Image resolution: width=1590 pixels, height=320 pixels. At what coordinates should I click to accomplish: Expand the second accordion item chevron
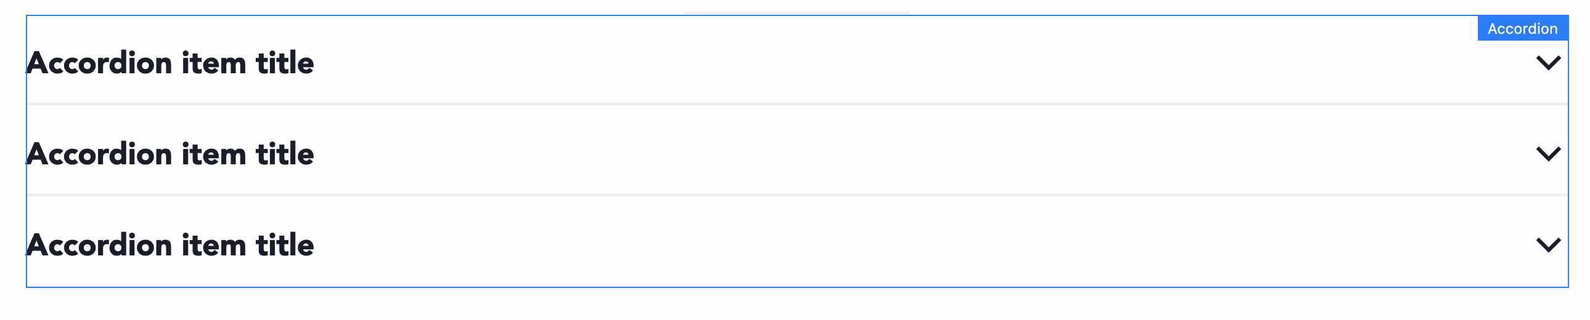pyautogui.click(x=1548, y=153)
